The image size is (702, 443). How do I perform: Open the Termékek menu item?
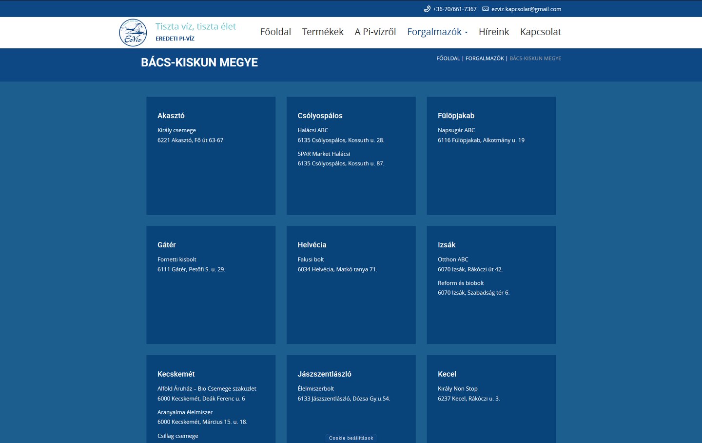323,32
